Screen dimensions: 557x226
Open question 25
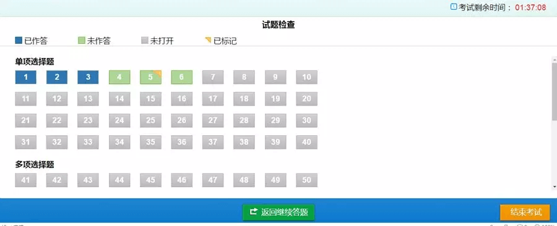click(150, 120)
